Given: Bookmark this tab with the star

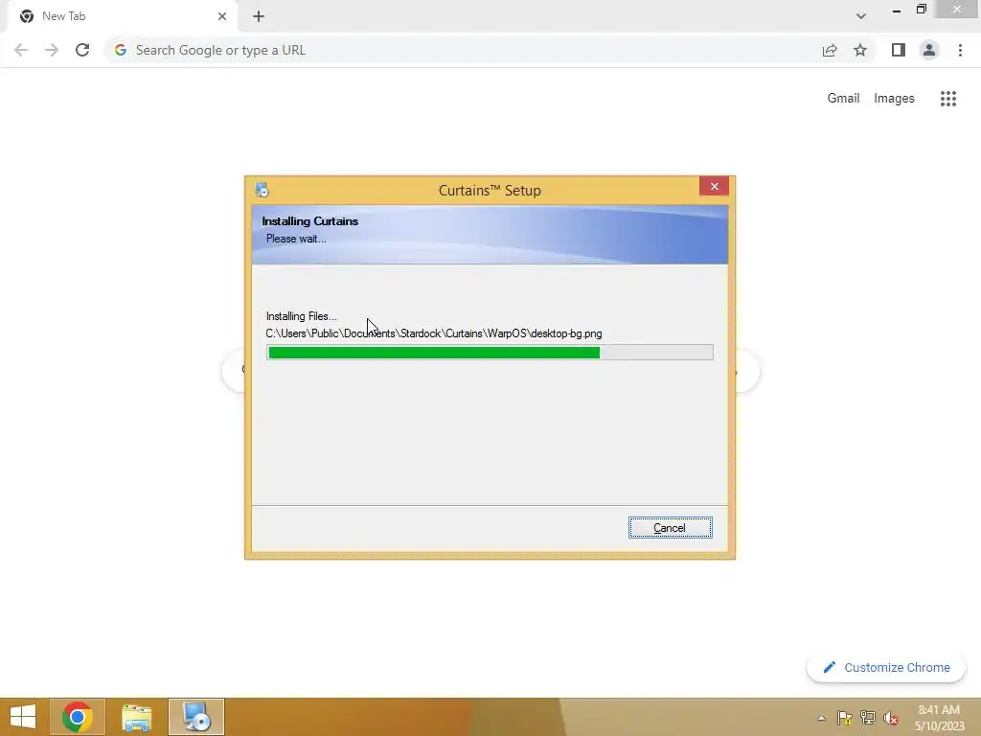Looking at the screenshot, I should tap(860, 50).
